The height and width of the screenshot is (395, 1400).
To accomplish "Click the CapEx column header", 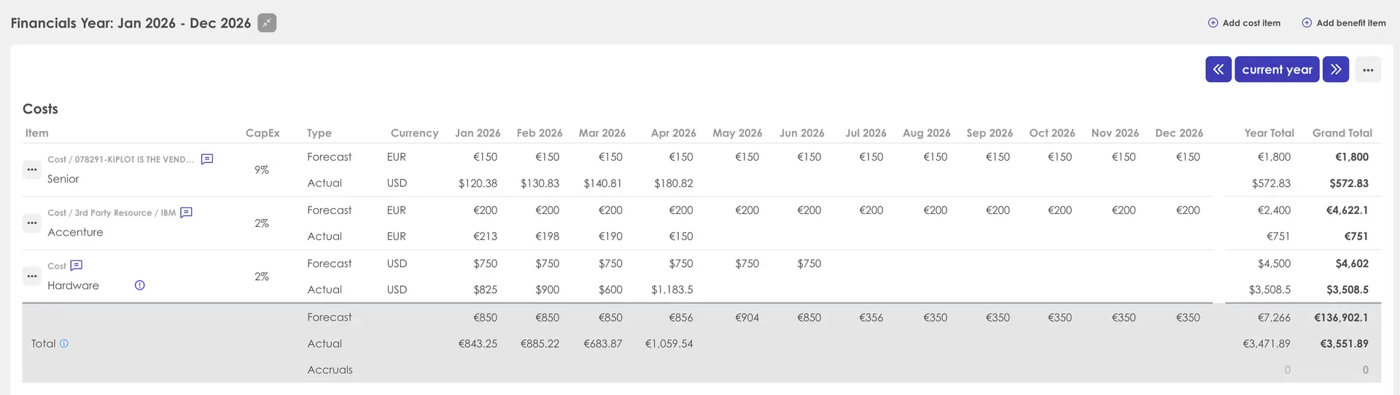I will click(x=262, y=133).
